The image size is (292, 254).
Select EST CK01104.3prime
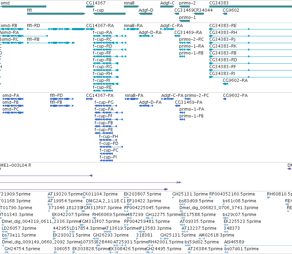pyautogui.click(x=83, y=198)
